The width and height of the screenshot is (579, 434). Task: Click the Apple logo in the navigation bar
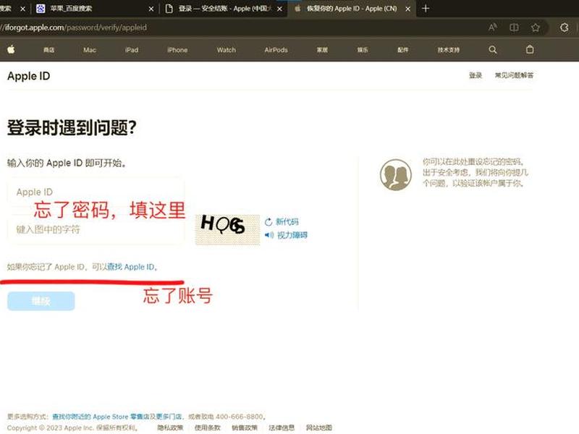click(x=11, y=49)
